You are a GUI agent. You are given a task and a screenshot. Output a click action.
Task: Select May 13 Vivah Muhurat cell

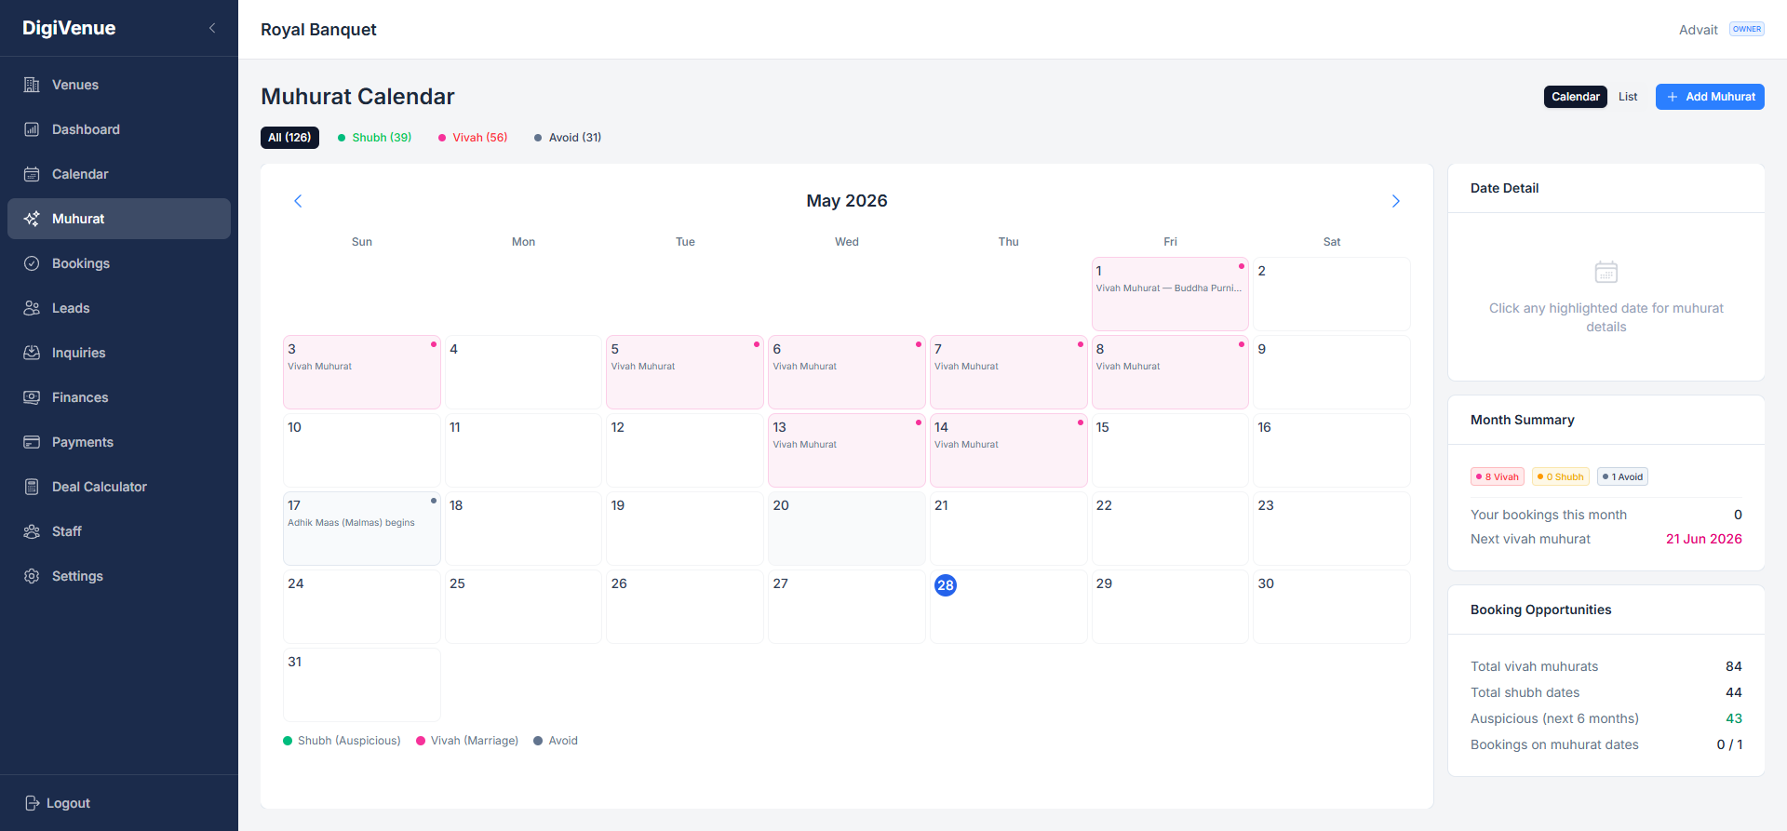[847, 450]
